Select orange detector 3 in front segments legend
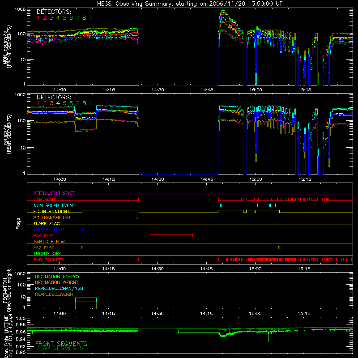The image size is (358, 358). click(51, 18)
